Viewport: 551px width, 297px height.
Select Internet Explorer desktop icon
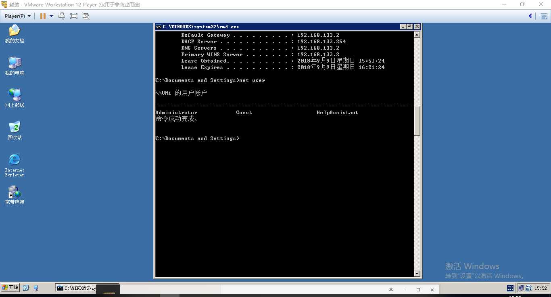pyautogui.click(x=15, y=165)
